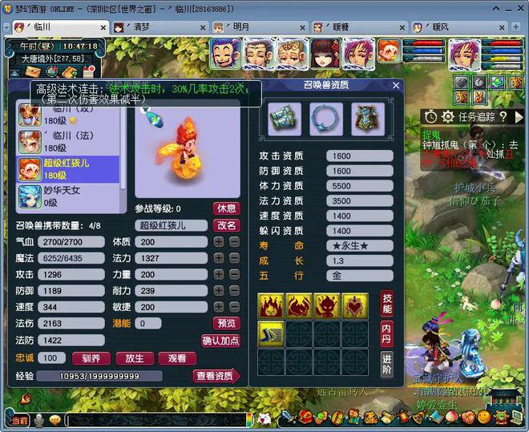Click the 放生 release button
This screenshot has width=529, height=432.
click(x=135, y=358)
